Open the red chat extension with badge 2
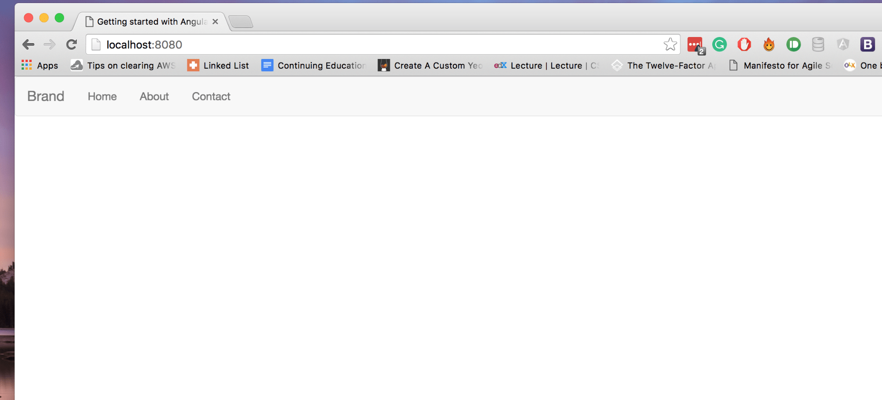Viewport: 882px width, 400px height. pyautogui.click(x=696, y=45)
